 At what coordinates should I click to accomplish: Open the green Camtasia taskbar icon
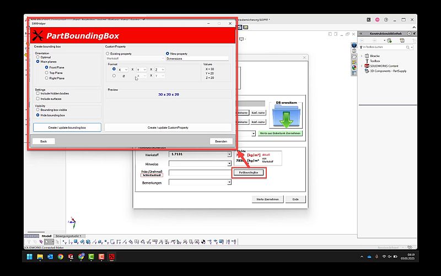91,257
